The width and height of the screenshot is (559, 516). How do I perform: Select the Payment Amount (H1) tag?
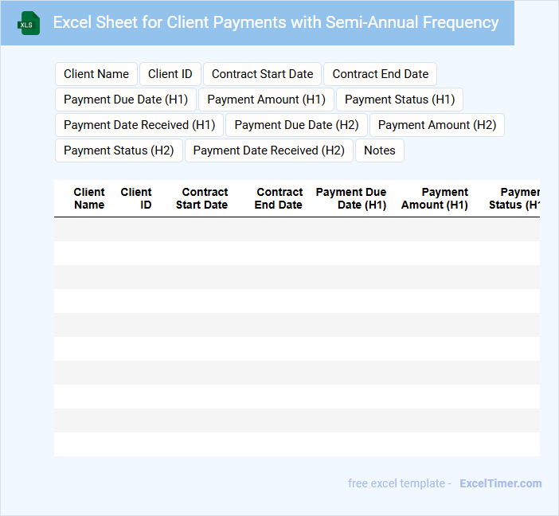coord(266,100)
